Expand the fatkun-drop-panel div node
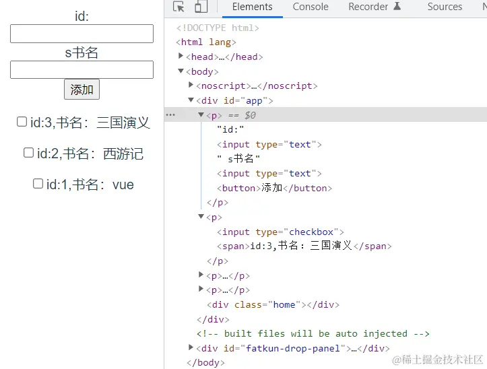Screen dimensions: 487x369 tap(191, 347)
